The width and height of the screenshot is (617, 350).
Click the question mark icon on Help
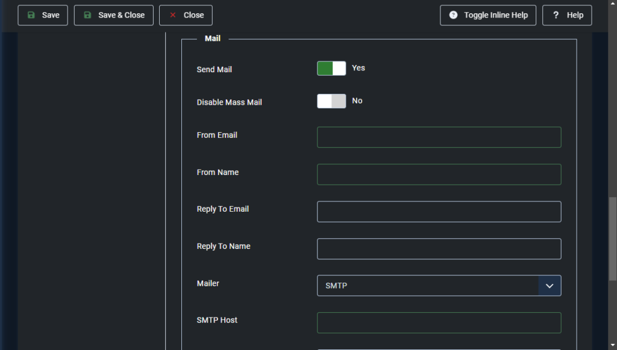coord(556,15)
